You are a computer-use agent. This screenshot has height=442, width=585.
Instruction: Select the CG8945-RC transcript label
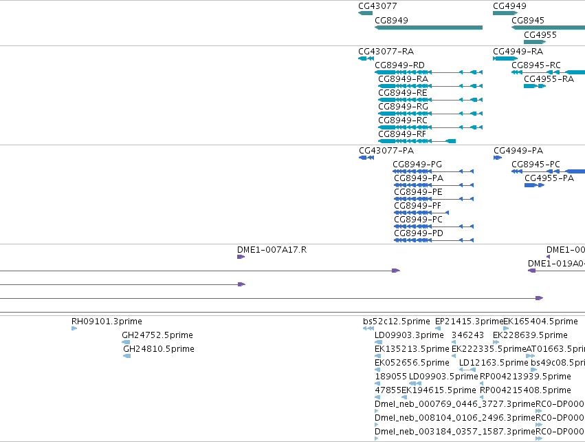click(536, 65)
